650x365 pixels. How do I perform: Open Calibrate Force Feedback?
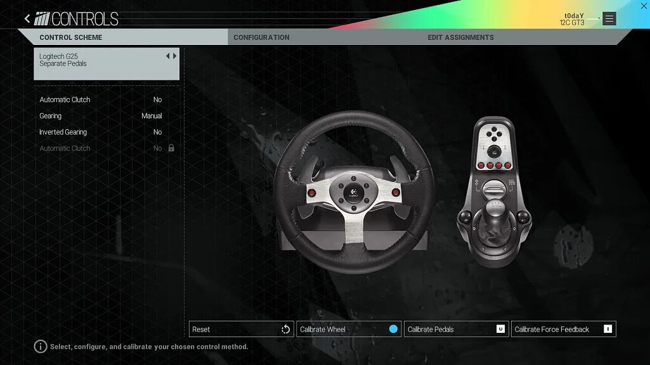(x=564, y=329)
